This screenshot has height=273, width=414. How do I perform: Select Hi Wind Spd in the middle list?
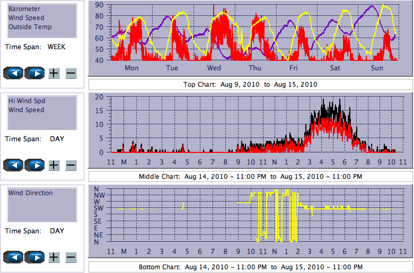(x=27, y=101)
